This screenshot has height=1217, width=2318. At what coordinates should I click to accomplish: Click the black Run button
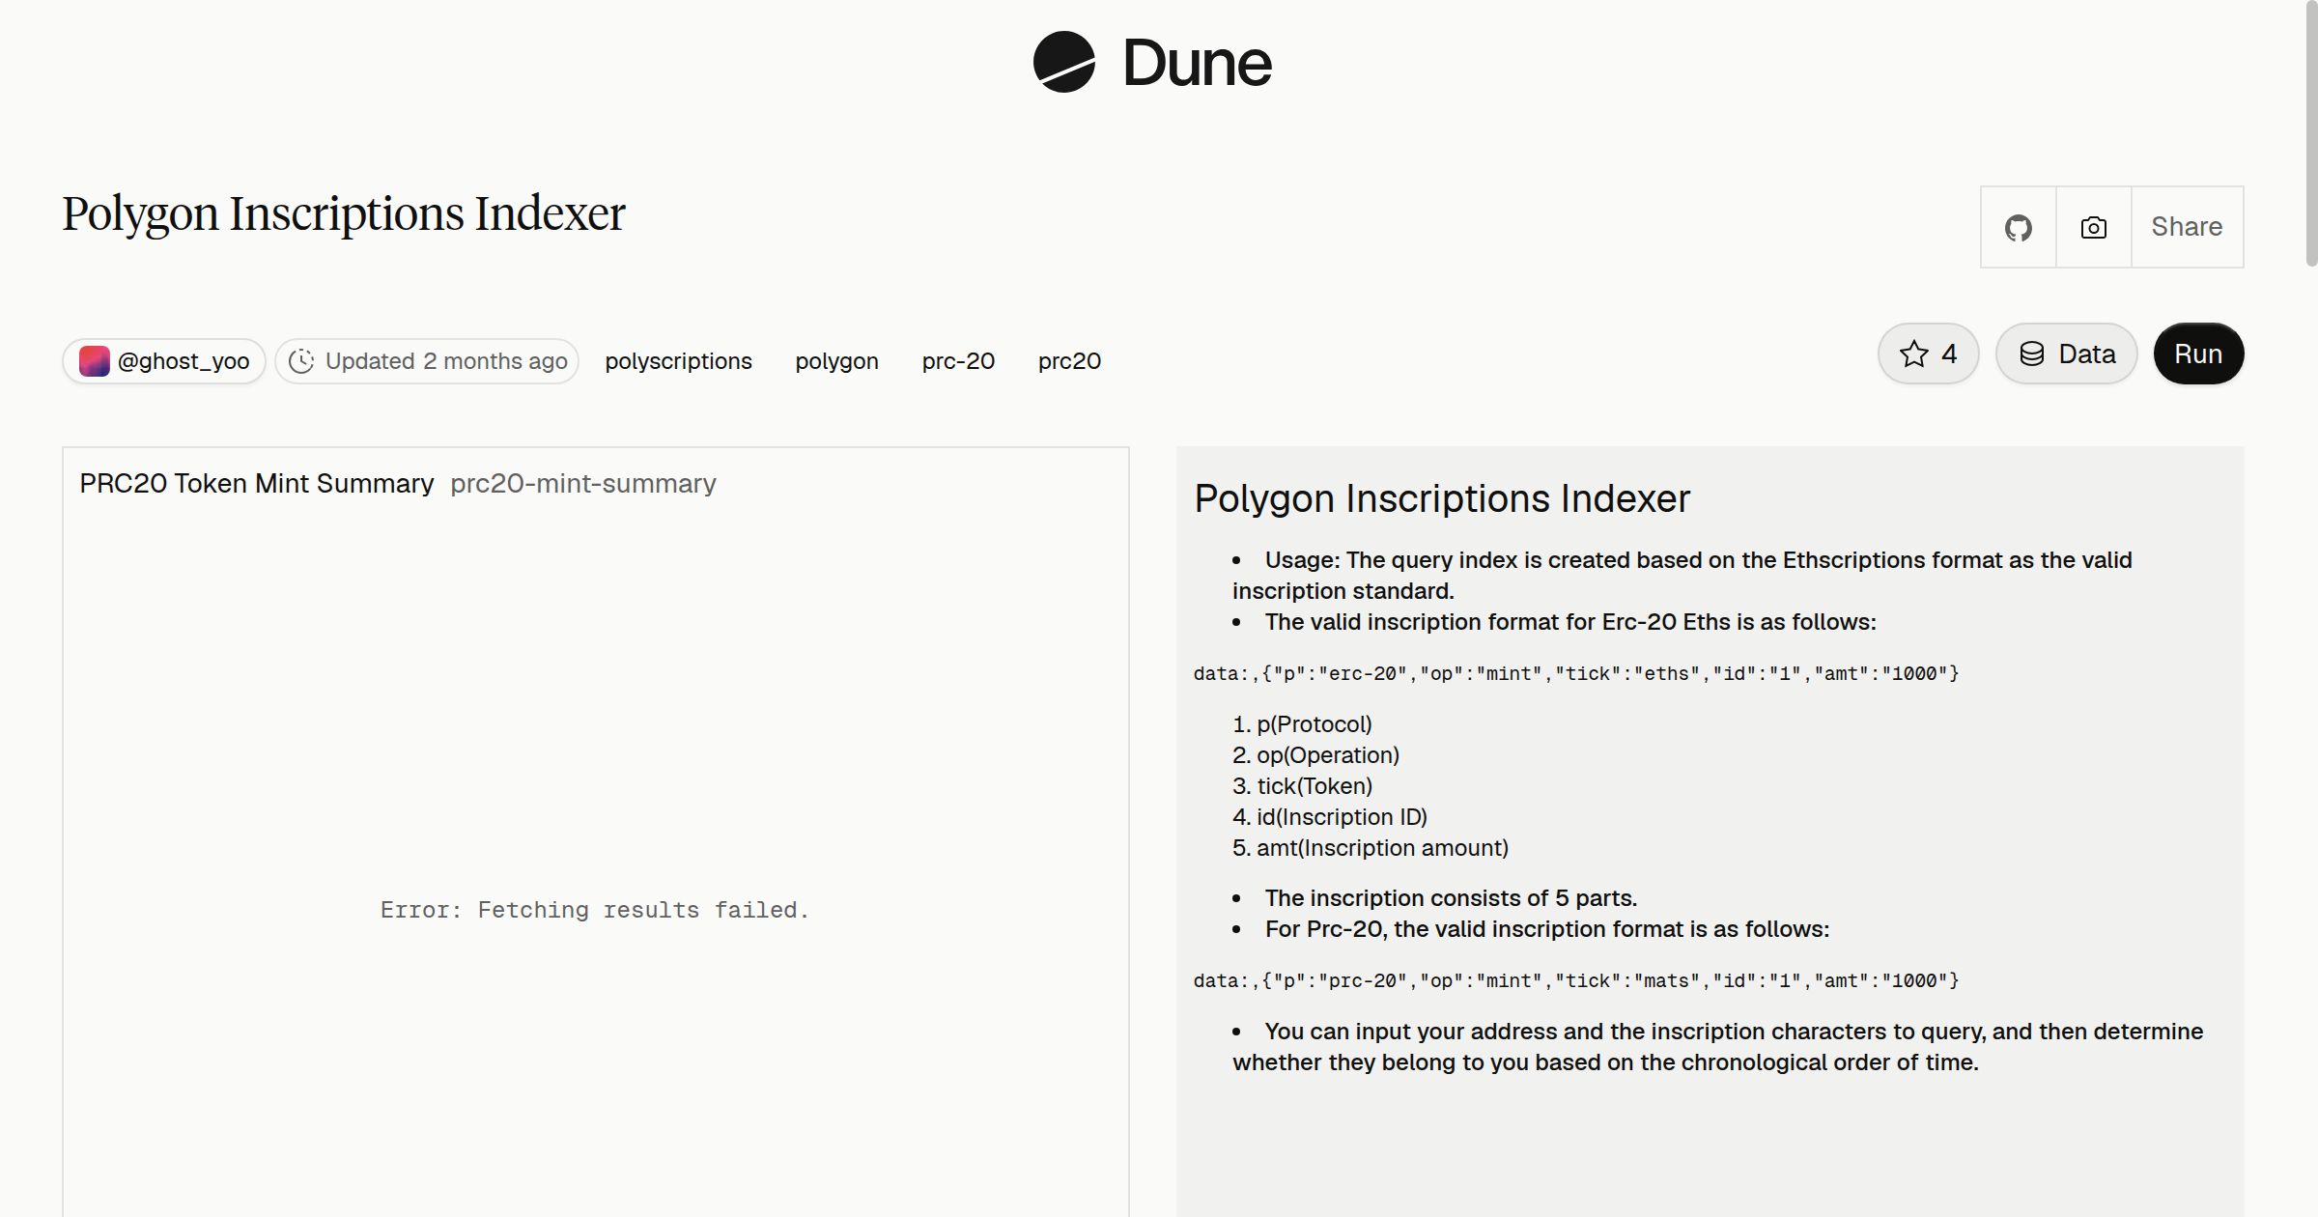[2198, 354]
